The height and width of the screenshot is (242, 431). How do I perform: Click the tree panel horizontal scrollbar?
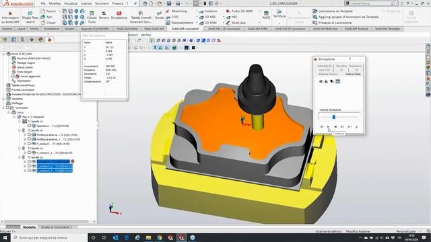(46, 221)
